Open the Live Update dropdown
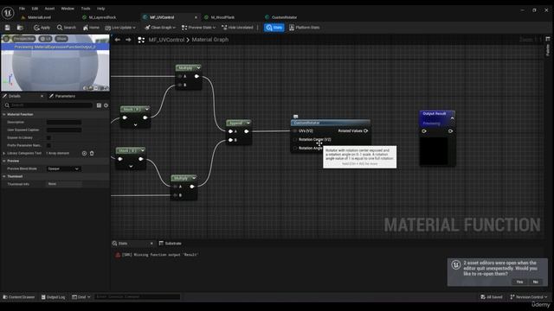 [120, 28]
